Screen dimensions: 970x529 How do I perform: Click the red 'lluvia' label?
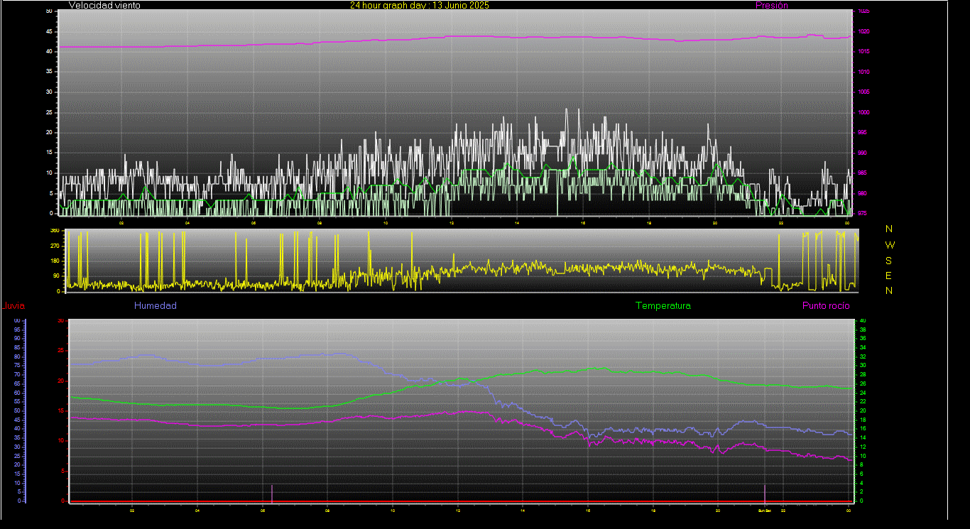pos(13,306)
